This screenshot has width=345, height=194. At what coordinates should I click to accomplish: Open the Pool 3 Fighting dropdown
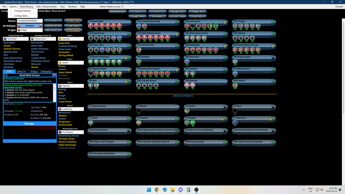(71, 86)
